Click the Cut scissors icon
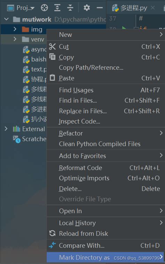This screenshot has width=165, height=264. [x=52, y=47]
